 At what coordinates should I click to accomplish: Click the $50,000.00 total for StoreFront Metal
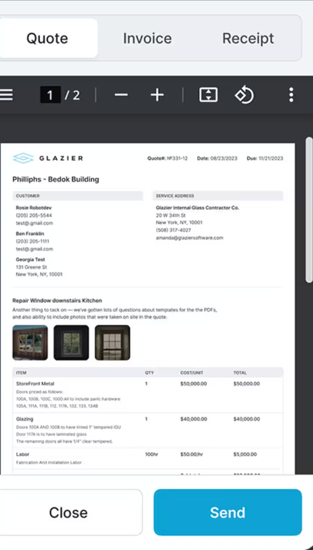(247, 384)
